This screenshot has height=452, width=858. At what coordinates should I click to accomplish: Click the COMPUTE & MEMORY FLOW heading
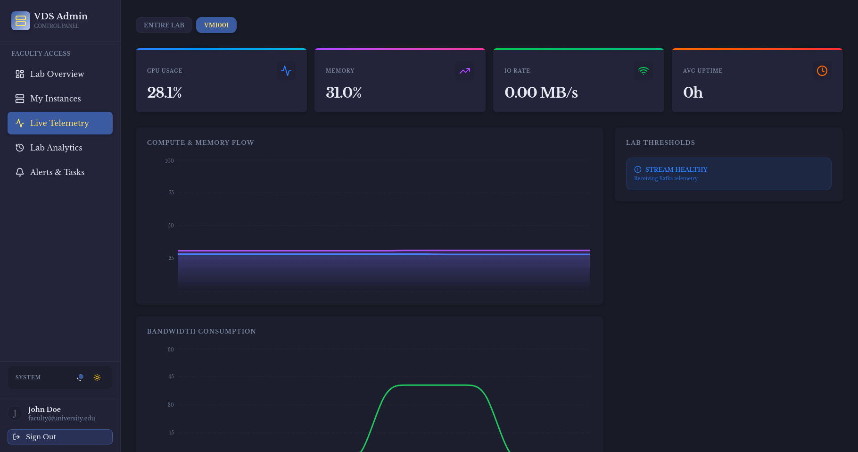click(200, 142)
